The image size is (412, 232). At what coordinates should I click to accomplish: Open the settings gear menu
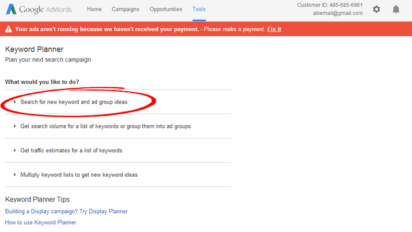[376, 9]
